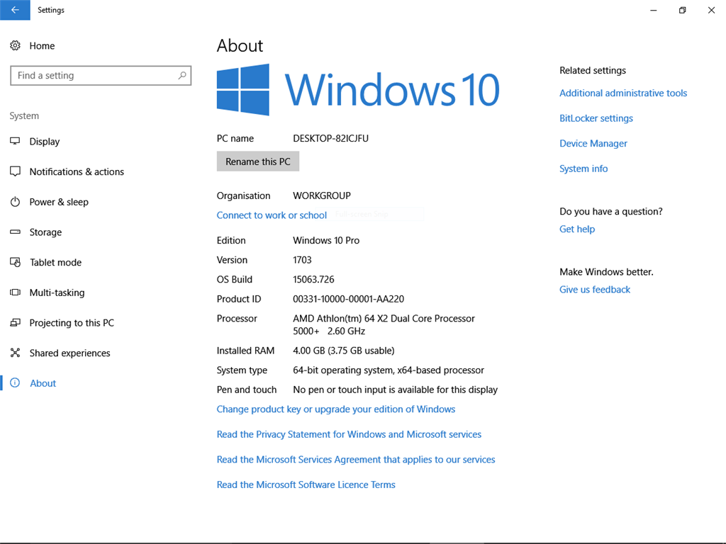
Task: Minimize the Settings window
Action: [653, 10]
